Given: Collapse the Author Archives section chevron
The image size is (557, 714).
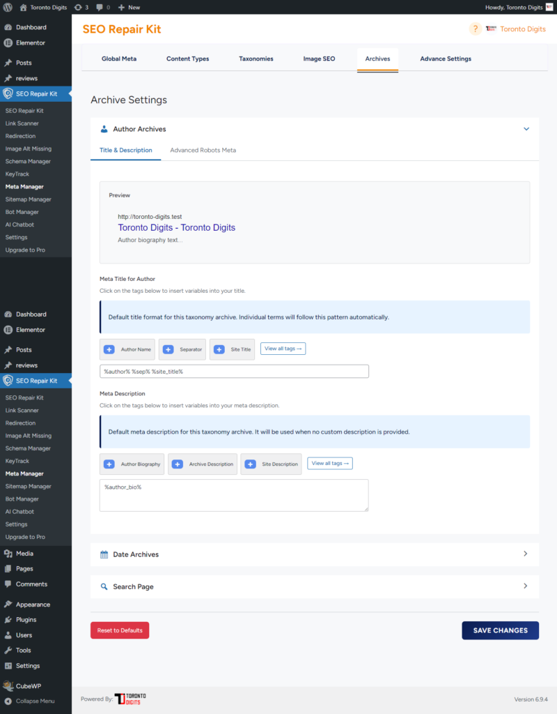Looking at the screenshot, I should coord(526,129).
